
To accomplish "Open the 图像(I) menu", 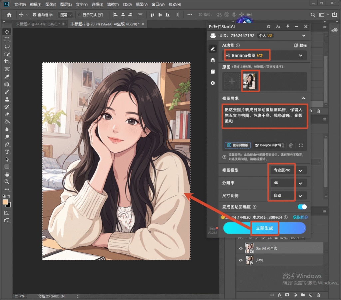I will pos(51,4).
